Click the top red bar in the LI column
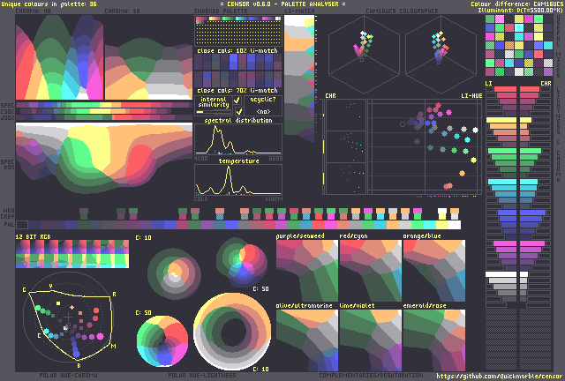Viewport: 565px width, 381px height. tap(505, 89)
